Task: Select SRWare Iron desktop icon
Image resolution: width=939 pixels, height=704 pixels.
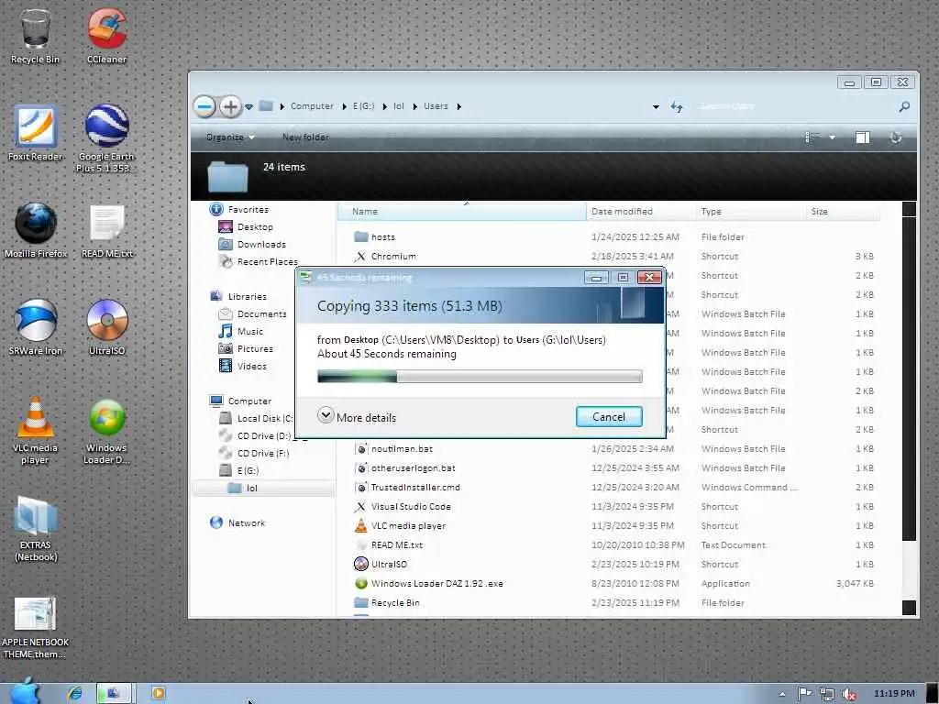Action: [36, 327]
